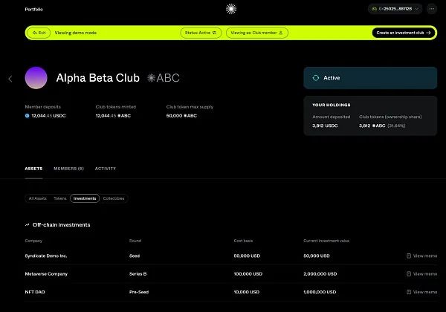The image size is (446, 312).
Task: Toggle the Status: Active switch
Action: [202, 33]
